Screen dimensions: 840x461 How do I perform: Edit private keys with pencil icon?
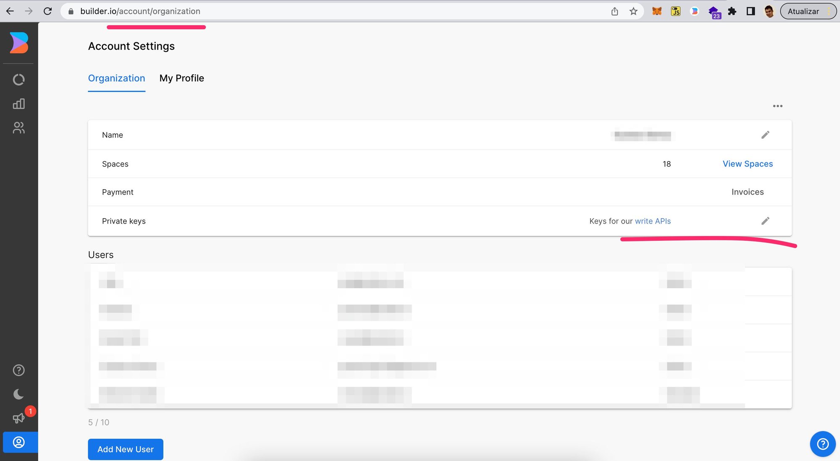pyautogui.click(x=765, y=221)
